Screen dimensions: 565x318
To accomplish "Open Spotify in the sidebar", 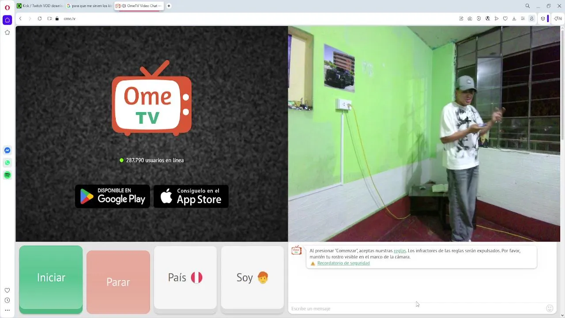I will [x=7, y=175].
